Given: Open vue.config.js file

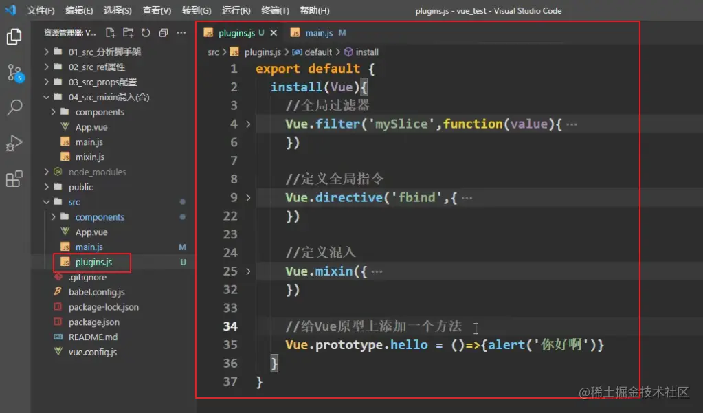Looking at the screenshot, I should (92, 353).
